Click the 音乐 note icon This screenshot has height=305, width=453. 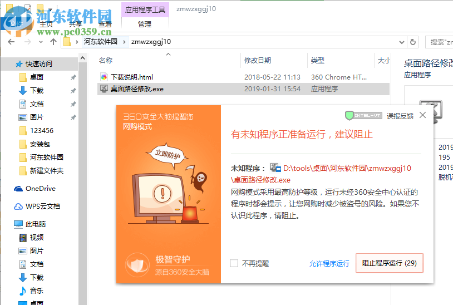[x=23, y=291]
